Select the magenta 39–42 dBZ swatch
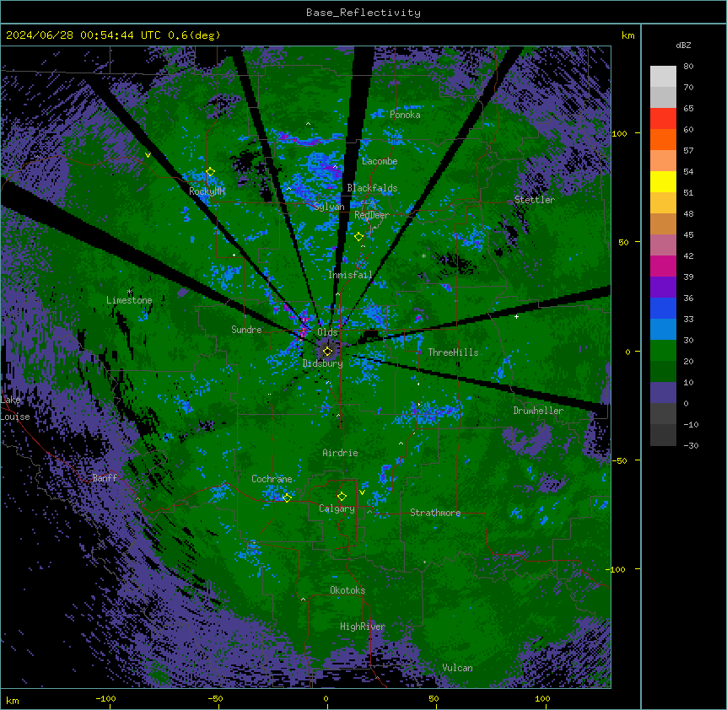Image resolution: width=727 pixels, height=710 pixels. 663,266
